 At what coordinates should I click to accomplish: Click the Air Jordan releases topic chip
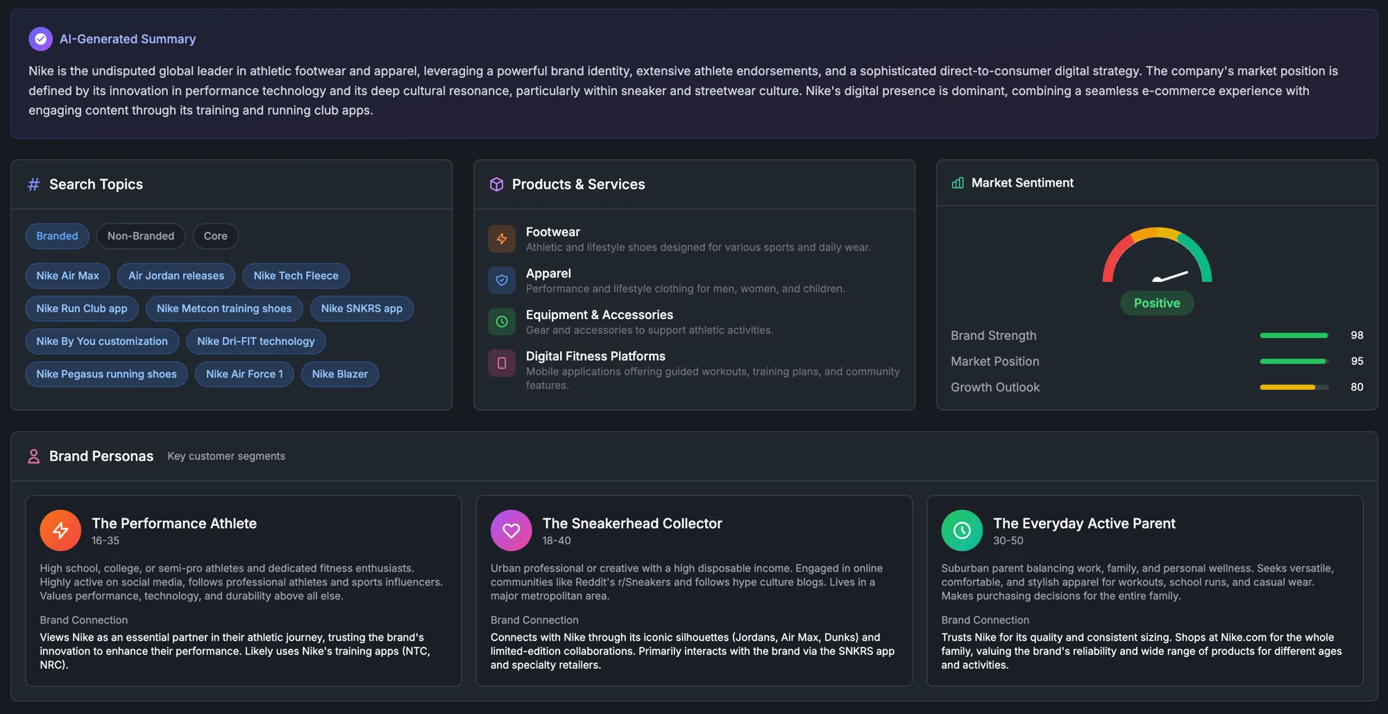click(x=176, y=276)
